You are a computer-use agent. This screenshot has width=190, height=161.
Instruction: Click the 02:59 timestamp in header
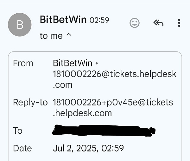pos(99,20)
